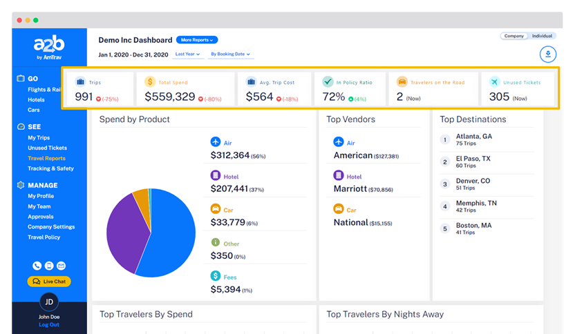575x334 pixels.
Task: Click the Log Out link
Action: 48,324
